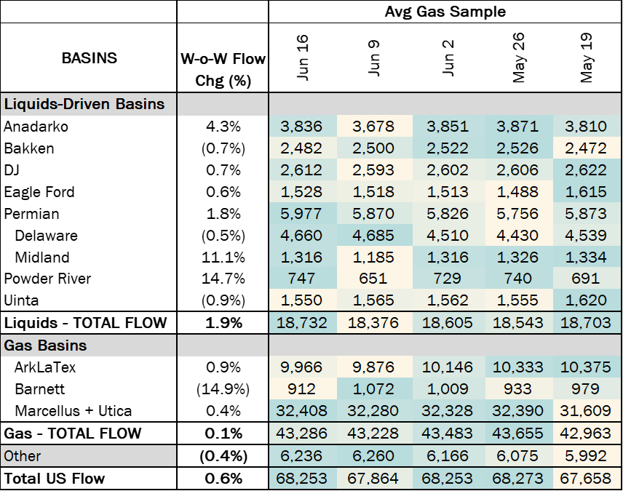The width and height of the screenshot is (623, 491).
Task: Click ArkLaTex May 19 value 10,375
Action: (586, 367)
